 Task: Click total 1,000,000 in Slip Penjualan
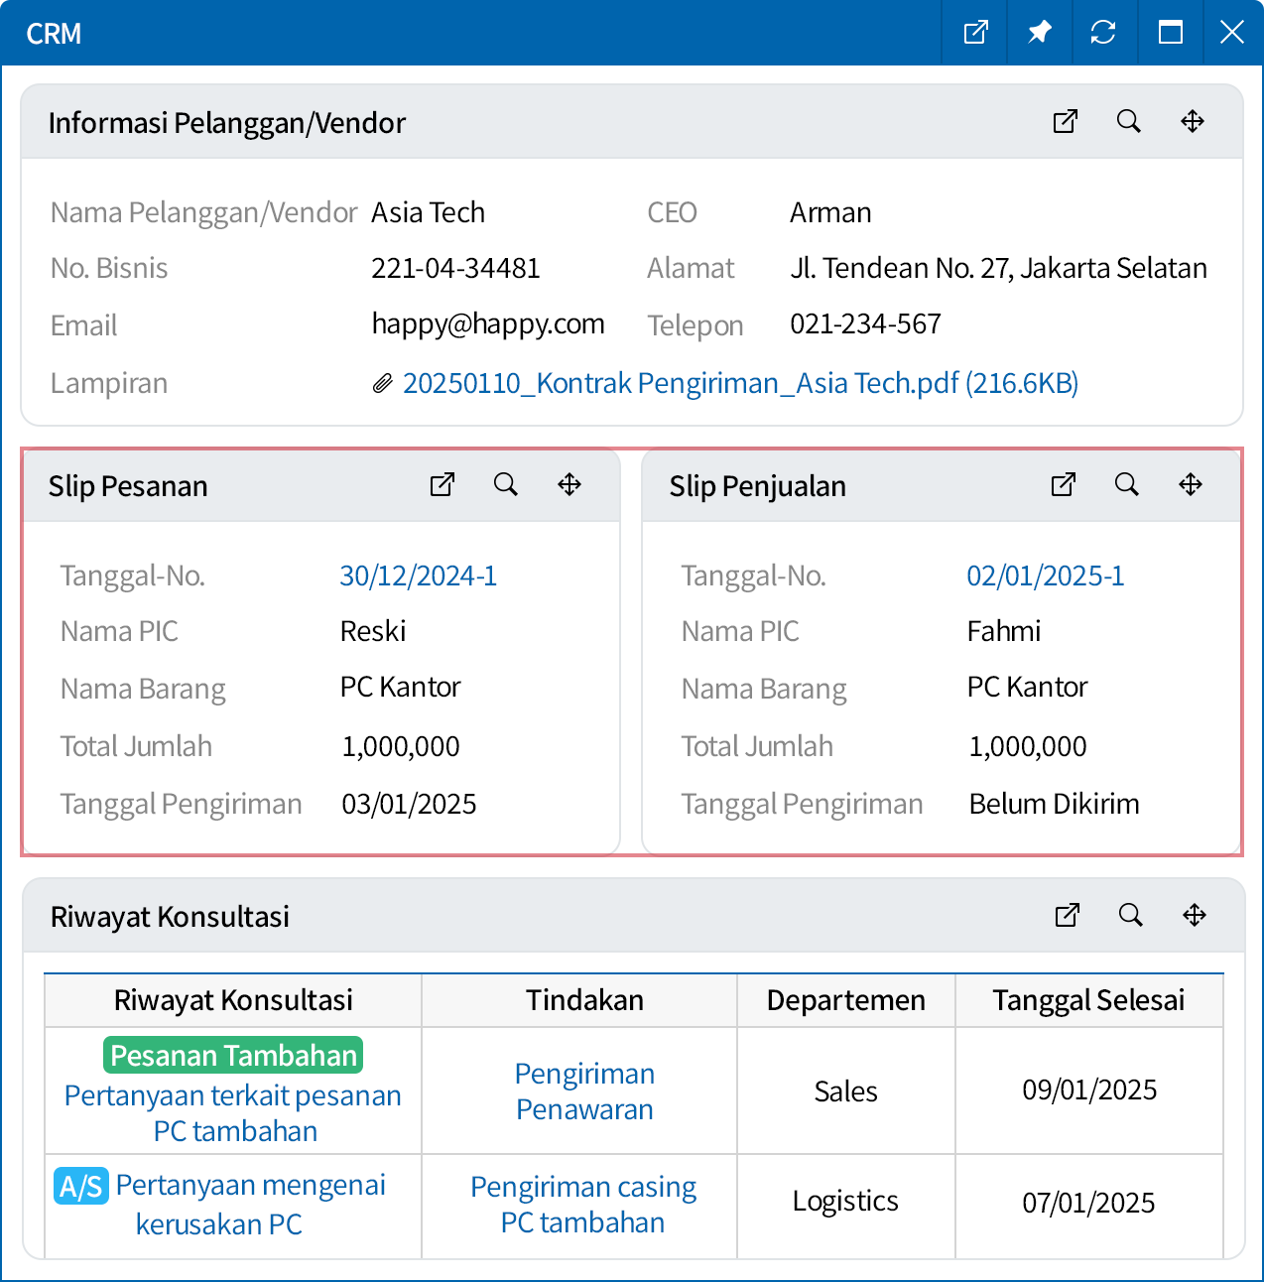click(x=1028, y=746)
